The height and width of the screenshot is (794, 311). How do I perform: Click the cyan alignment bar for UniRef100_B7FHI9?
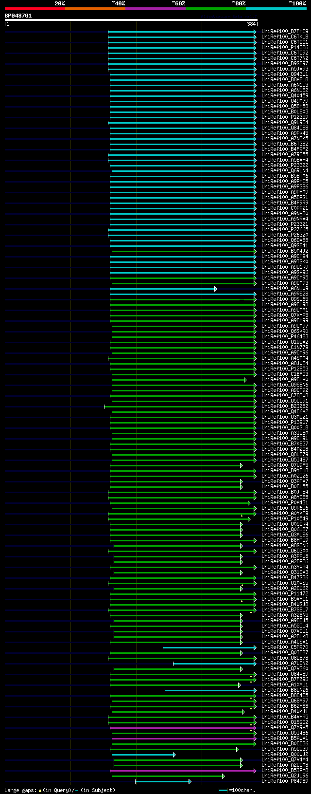pos(182,32)
